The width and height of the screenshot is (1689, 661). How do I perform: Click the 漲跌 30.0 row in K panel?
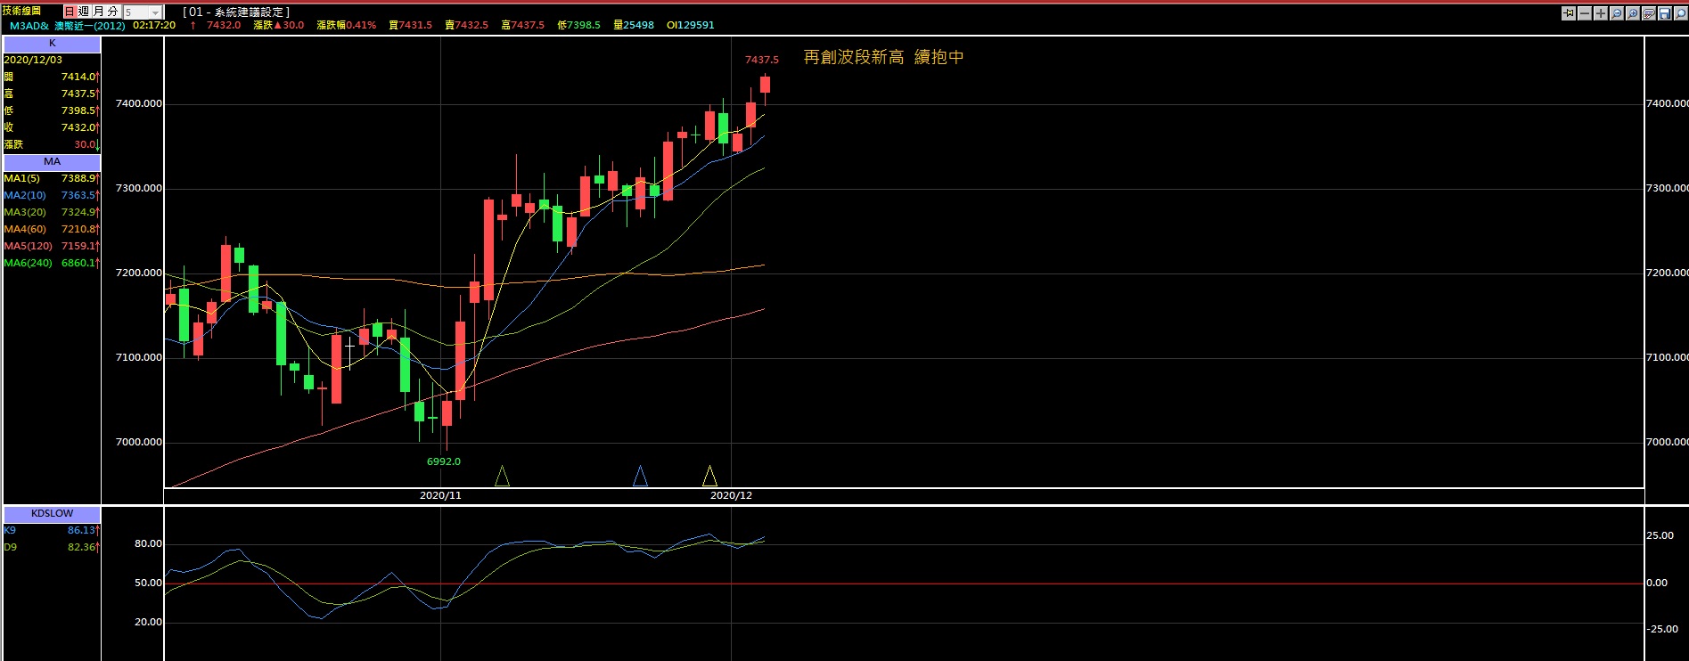pyautogui.click(x=52, y=144)
